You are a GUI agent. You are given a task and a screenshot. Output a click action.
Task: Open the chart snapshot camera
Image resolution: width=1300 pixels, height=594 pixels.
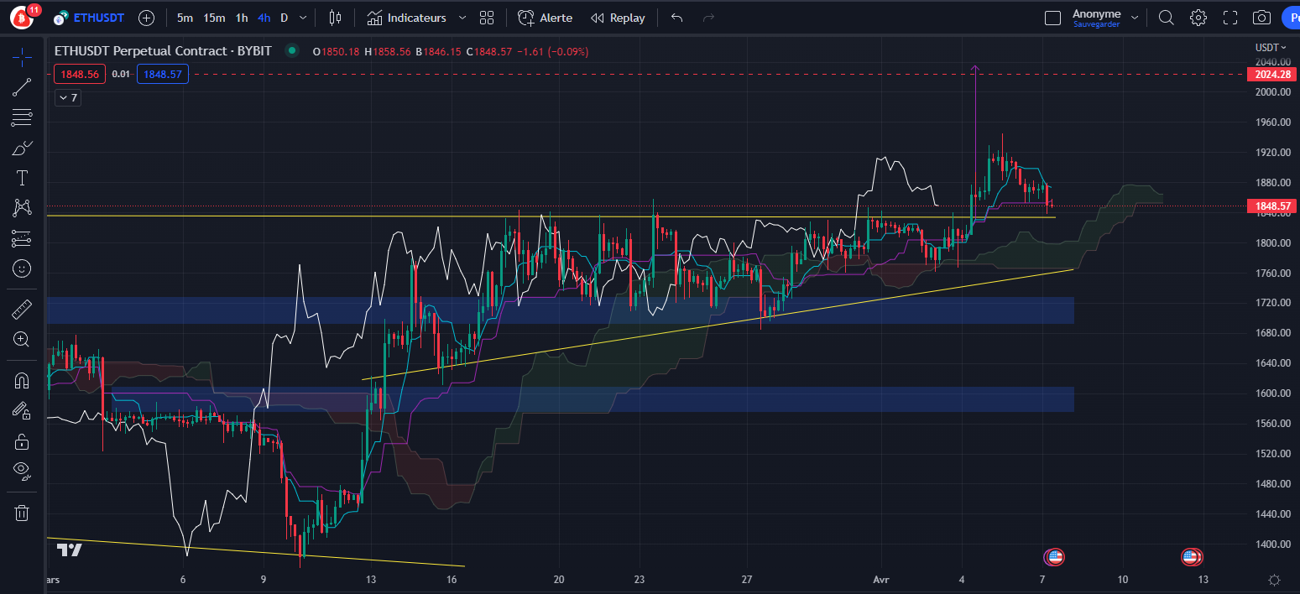(x=1261, y=18)
